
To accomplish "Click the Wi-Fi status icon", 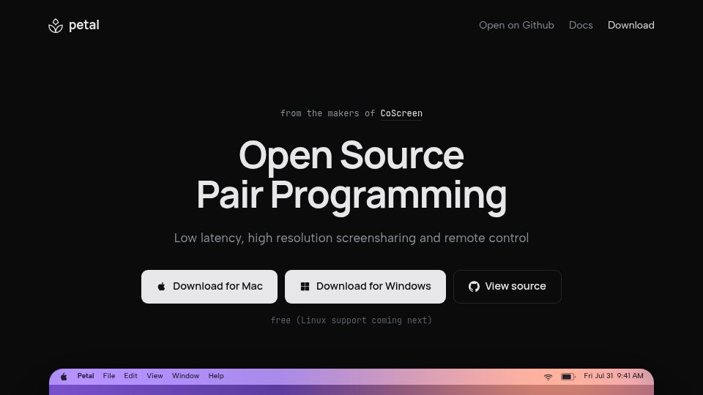I will [x=548, y=377].
